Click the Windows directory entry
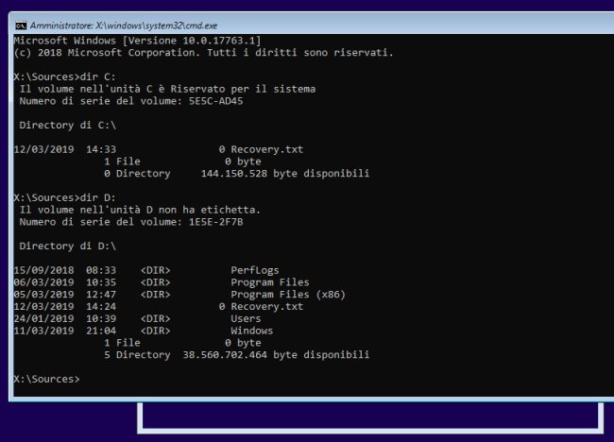 pos(252,331)
